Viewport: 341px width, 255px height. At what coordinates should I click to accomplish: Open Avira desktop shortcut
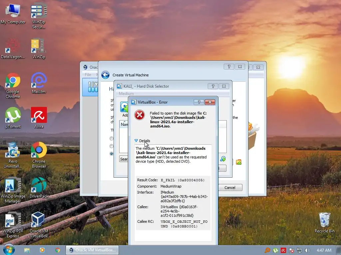tap(39, 118)
